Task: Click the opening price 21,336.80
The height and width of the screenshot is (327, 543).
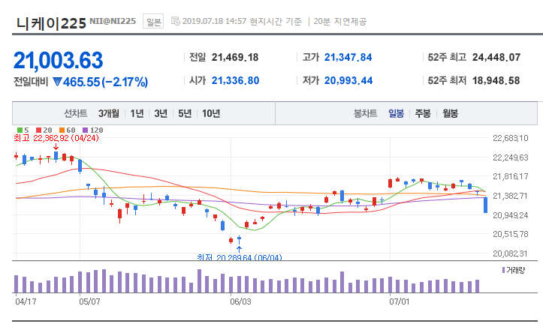Action: [x=236, y=80]
